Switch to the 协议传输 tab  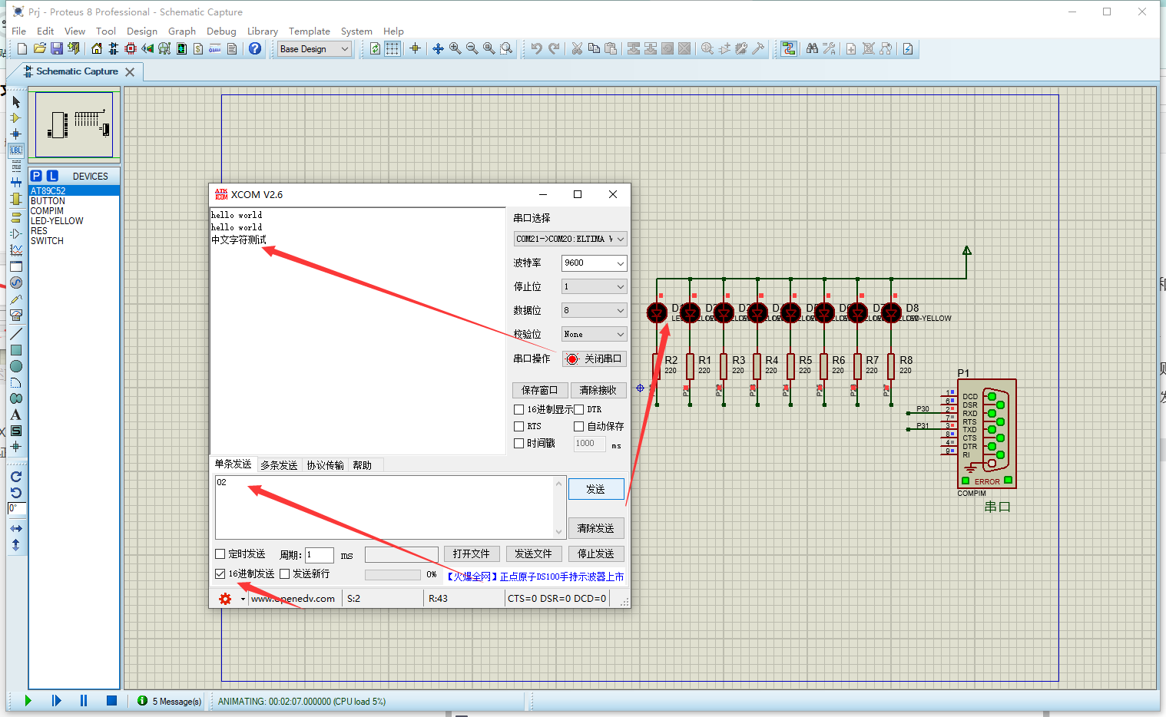click(x=326, y=465)
